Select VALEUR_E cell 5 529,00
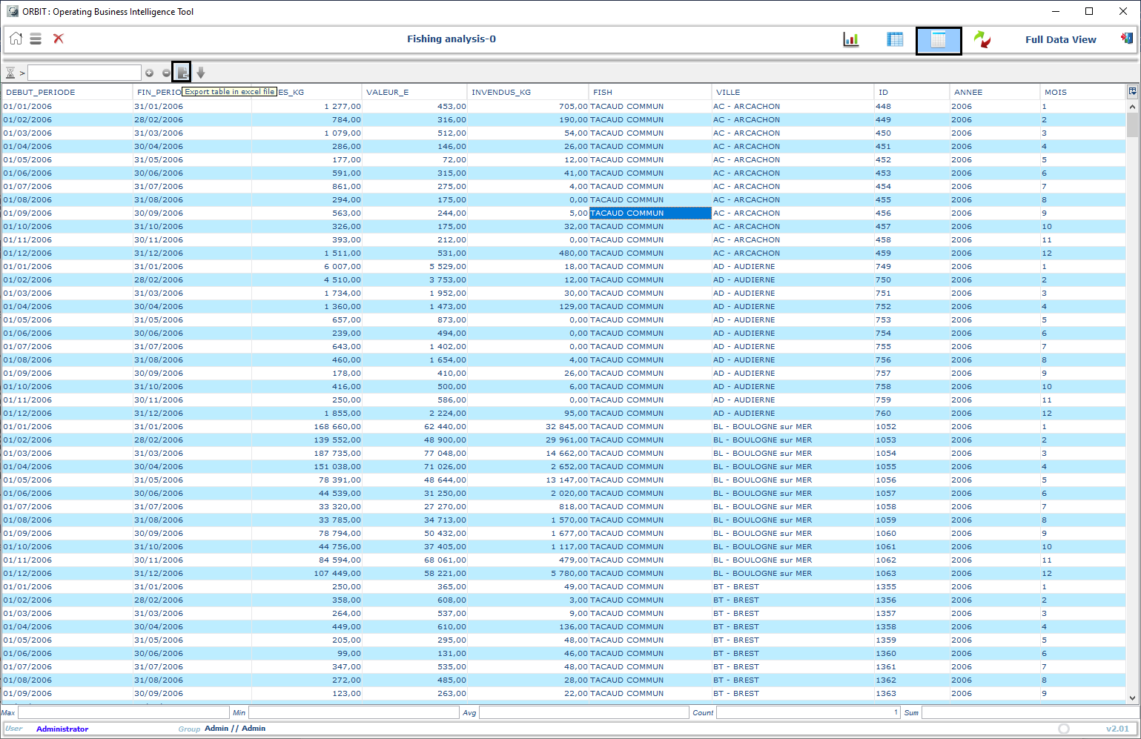 click(x=415, y=266)
